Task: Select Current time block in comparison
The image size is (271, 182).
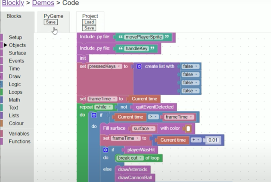Action: tap(130, 117)
